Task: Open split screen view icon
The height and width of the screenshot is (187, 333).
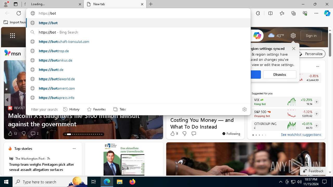Action: point(270,13)
